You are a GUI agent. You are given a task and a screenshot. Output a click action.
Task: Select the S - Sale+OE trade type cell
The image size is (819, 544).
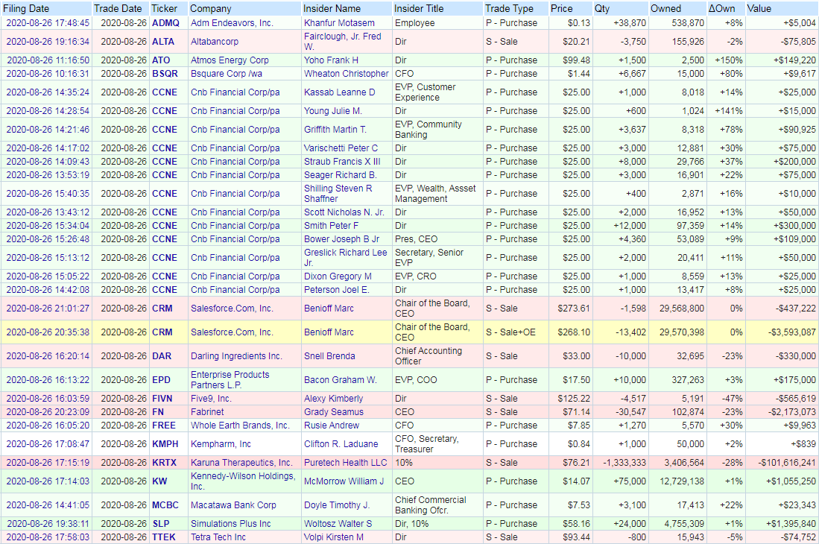[x=516, y=332]
